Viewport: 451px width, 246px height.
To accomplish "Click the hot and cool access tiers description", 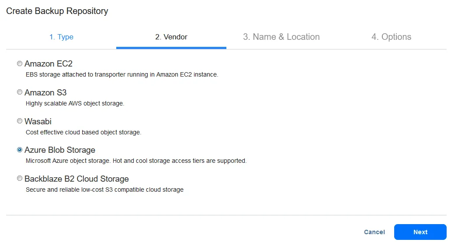I will pyautogui.click(x=136, y=161).
